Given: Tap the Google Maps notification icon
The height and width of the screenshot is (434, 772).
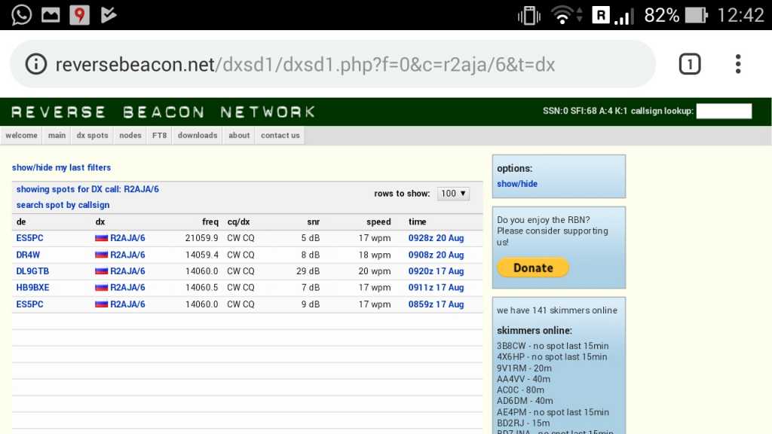Looking at the screenshot, I should [x=79, y=15].
